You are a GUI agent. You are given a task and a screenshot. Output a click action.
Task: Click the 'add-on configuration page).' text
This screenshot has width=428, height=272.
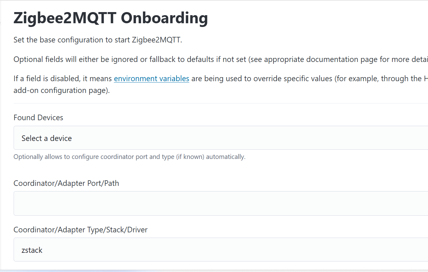pyautogui.click(x=62, y=90)
